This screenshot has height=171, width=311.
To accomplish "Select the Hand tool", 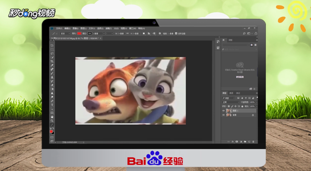I will click(x=52, y=117).
